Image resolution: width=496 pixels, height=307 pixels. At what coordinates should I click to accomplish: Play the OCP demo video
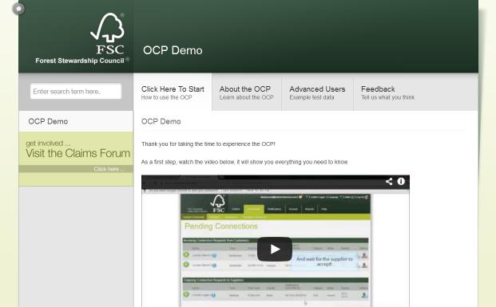[275, 249]
